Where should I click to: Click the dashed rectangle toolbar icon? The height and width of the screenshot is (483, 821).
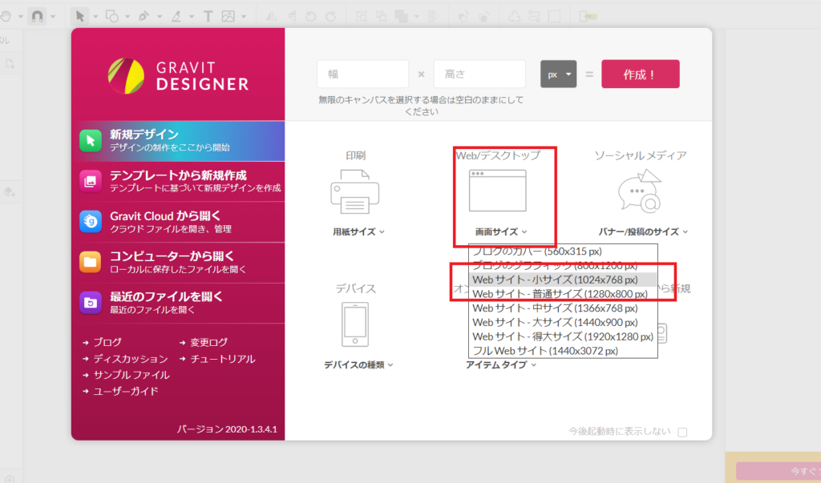pyautogui.click(x=555, y=16)
